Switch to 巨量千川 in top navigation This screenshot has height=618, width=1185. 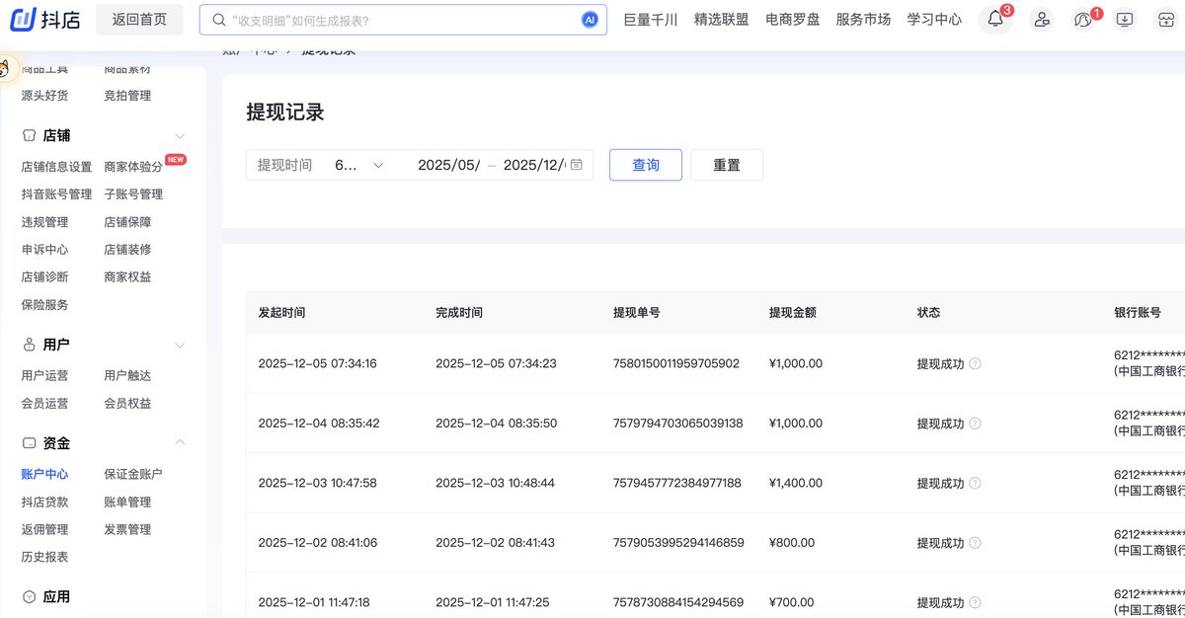click(649, 19)
